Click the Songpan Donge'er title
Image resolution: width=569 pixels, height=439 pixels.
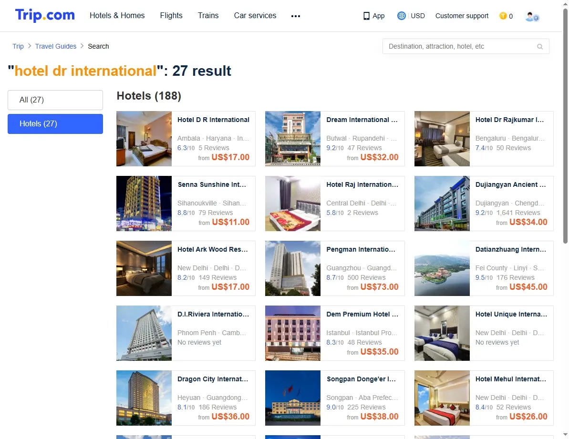click(x=361, y=379)
